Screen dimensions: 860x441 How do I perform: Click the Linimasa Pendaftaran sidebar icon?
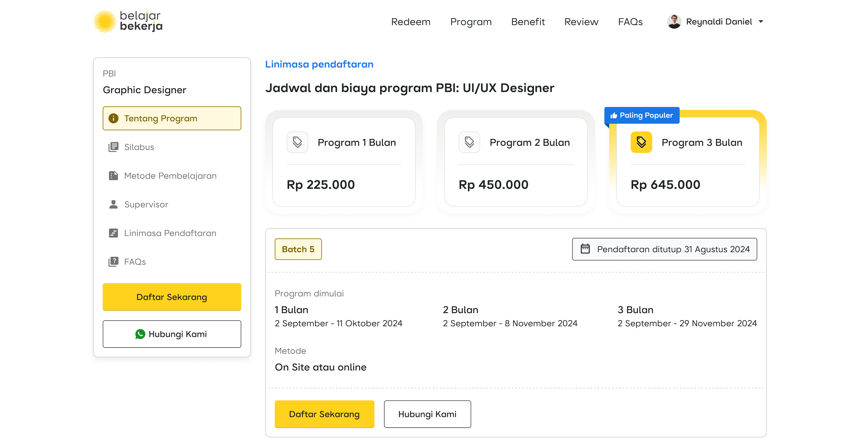coord(113,233)
